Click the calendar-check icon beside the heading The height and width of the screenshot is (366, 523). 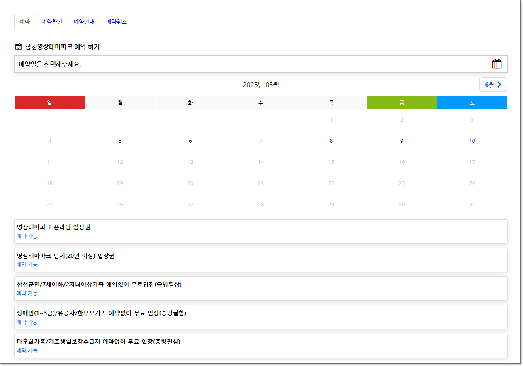click(18, 47)
